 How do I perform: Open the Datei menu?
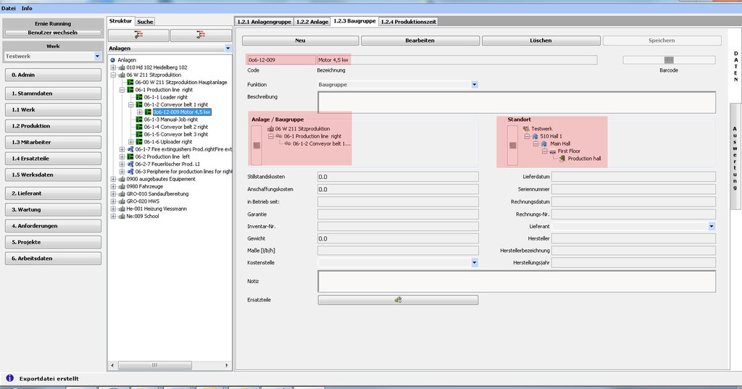(8, 7)
